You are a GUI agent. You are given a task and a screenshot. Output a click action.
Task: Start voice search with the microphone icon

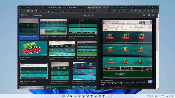click(89, 15)
